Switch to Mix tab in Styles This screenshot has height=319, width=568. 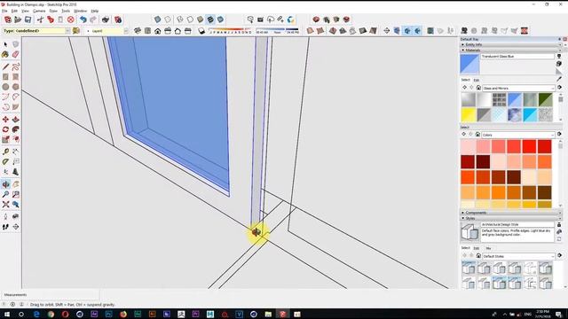[x=488, y=248]
